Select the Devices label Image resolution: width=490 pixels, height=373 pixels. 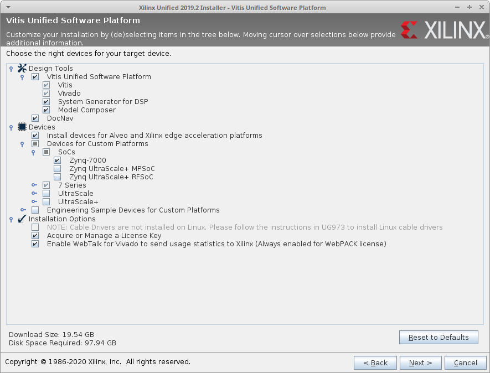tap(42, 127)
